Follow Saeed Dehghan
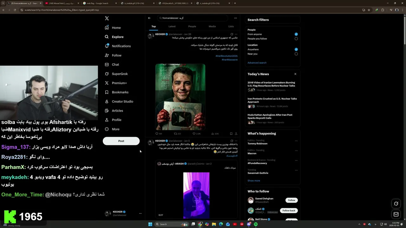Image resolution: width=406 pixels, height=228 pixels. click(291, 200)
